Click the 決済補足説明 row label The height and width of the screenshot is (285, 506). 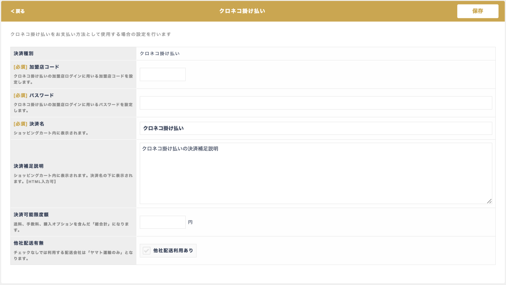coord(29,166)
